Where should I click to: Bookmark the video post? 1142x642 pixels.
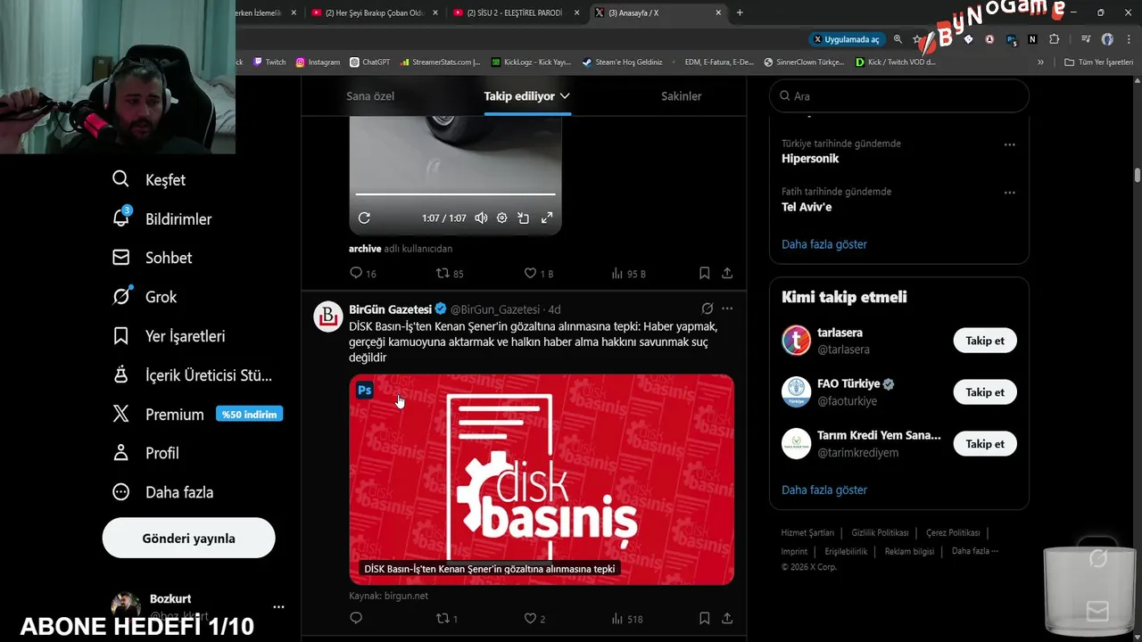[x=704, y=273]
